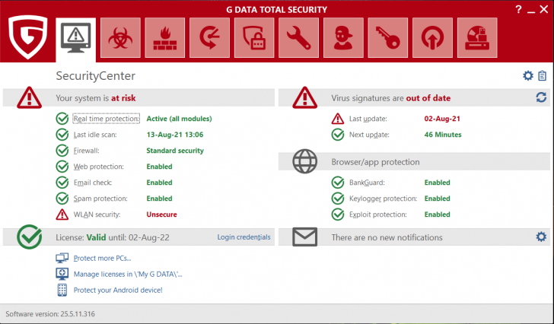The image size is (554, 324).
Task: Click the Web protection label
Action: point(99,167)
